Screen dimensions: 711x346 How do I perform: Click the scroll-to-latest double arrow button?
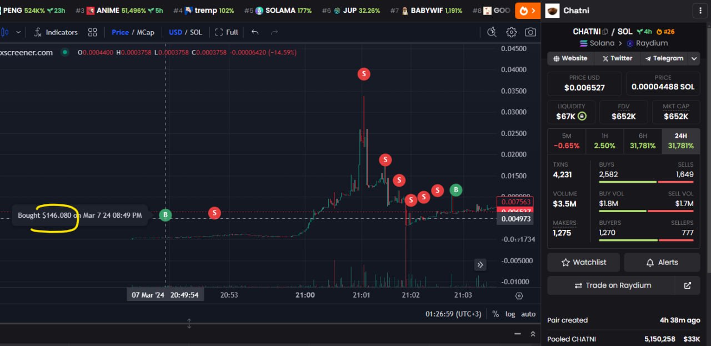[x=480, y=265]
